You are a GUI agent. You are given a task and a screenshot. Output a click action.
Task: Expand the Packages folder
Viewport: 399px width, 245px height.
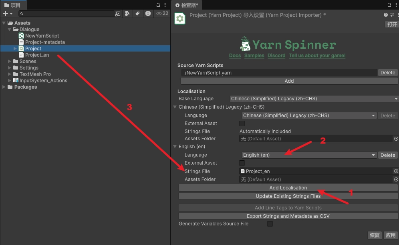(4, 87)
